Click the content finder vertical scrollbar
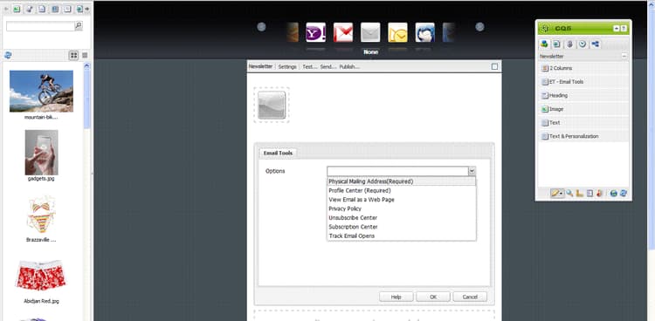Image resolution: width=655 pixels, height=321 pixels. click(86, 95)
